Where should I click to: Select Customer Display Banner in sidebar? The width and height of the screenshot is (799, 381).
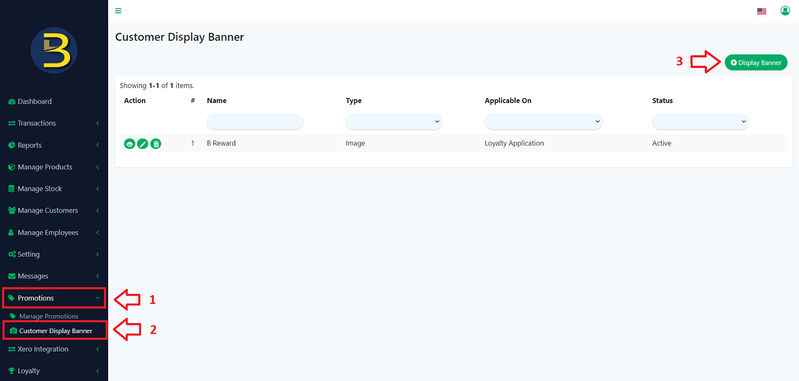pyautogui.click(x=55, y=330)
